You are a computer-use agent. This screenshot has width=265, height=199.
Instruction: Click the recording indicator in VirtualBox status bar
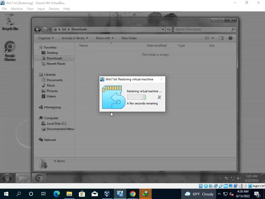click(235, 186)
